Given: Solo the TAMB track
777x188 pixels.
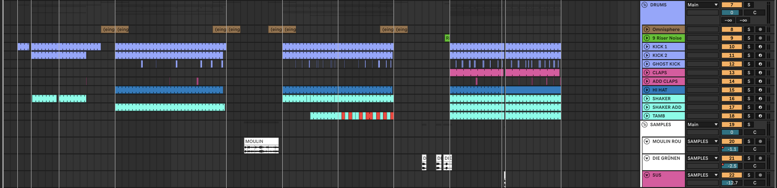Looking at the screenshot, I should pyautogui.click(x=749, y=116).
